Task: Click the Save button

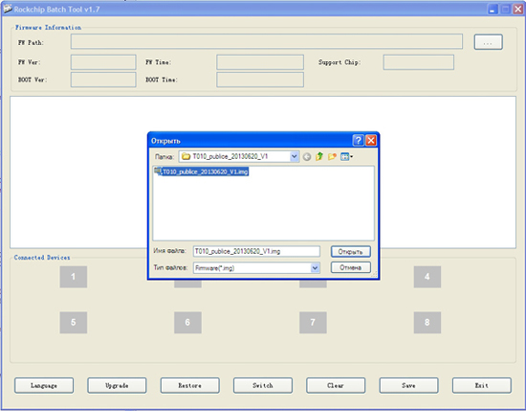Action: point(408,385)
